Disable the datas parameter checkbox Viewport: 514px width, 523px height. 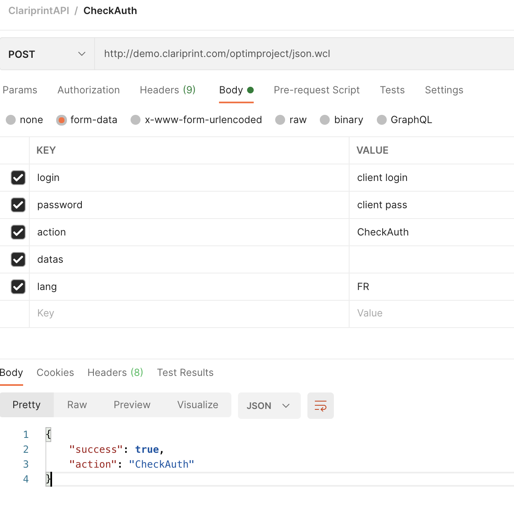tap(18, 259)
